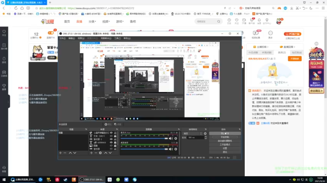Toggle visibility of the 游戏源 2 source
This screenshot has width=327, height=183.
tap(111, 139)
